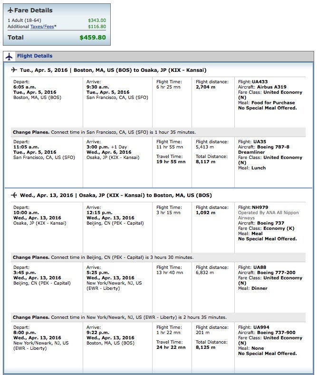Click the $343.00 adult fare price
The width and height of the screenshot is (317, 375).
coord(97,20)
